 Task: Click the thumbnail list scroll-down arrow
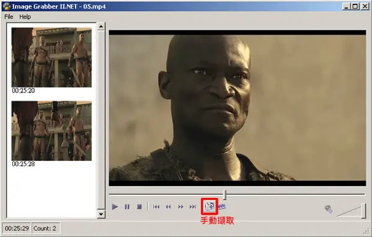[101, 214]
